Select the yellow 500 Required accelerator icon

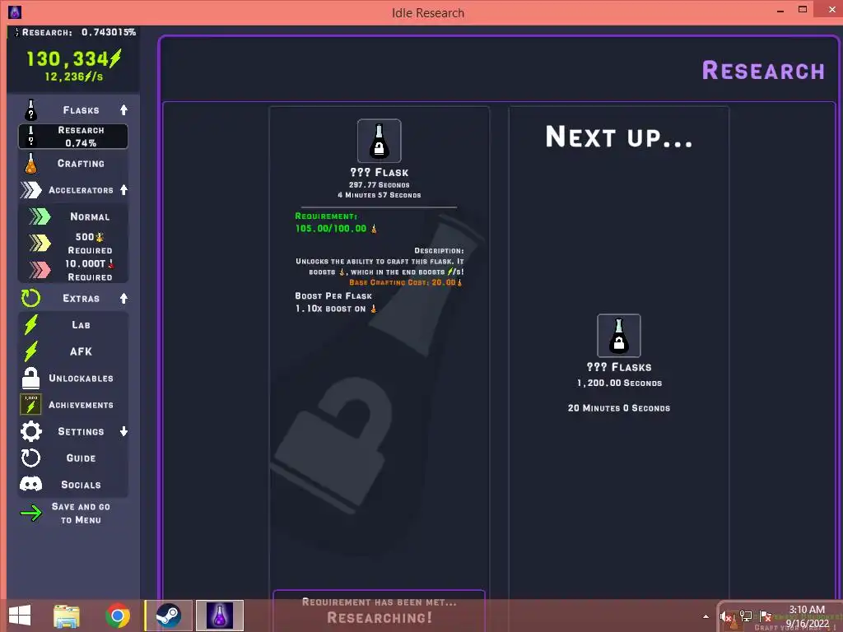click(40, 243)
